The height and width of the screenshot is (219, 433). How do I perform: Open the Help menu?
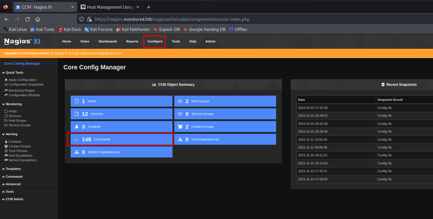193,41
